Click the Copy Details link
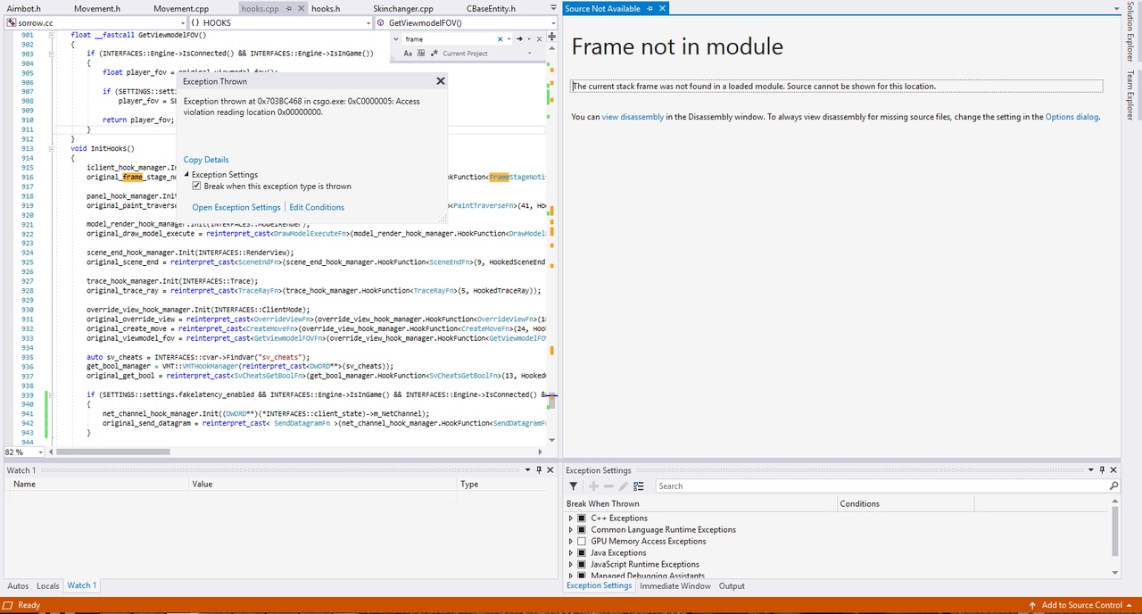 206,160
